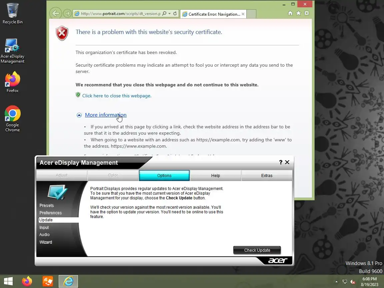Close the Internet Explorer window

305,4
